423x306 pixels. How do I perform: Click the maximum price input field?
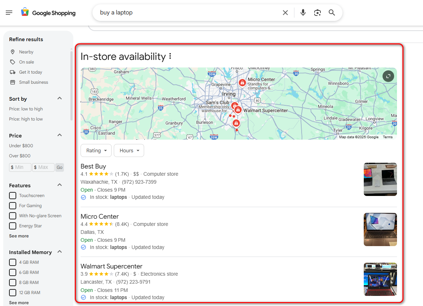(43, 167)
